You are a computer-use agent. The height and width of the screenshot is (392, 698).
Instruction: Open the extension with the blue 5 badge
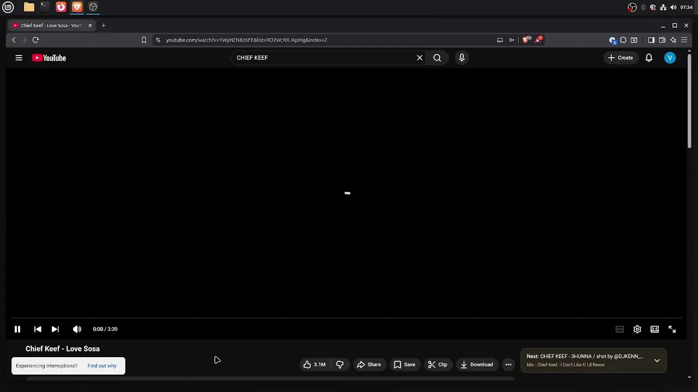612,40
